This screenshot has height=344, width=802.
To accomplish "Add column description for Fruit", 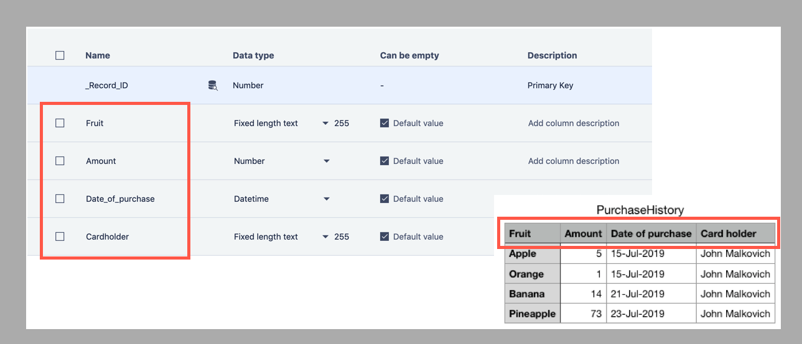I will [x=573, y=123].
